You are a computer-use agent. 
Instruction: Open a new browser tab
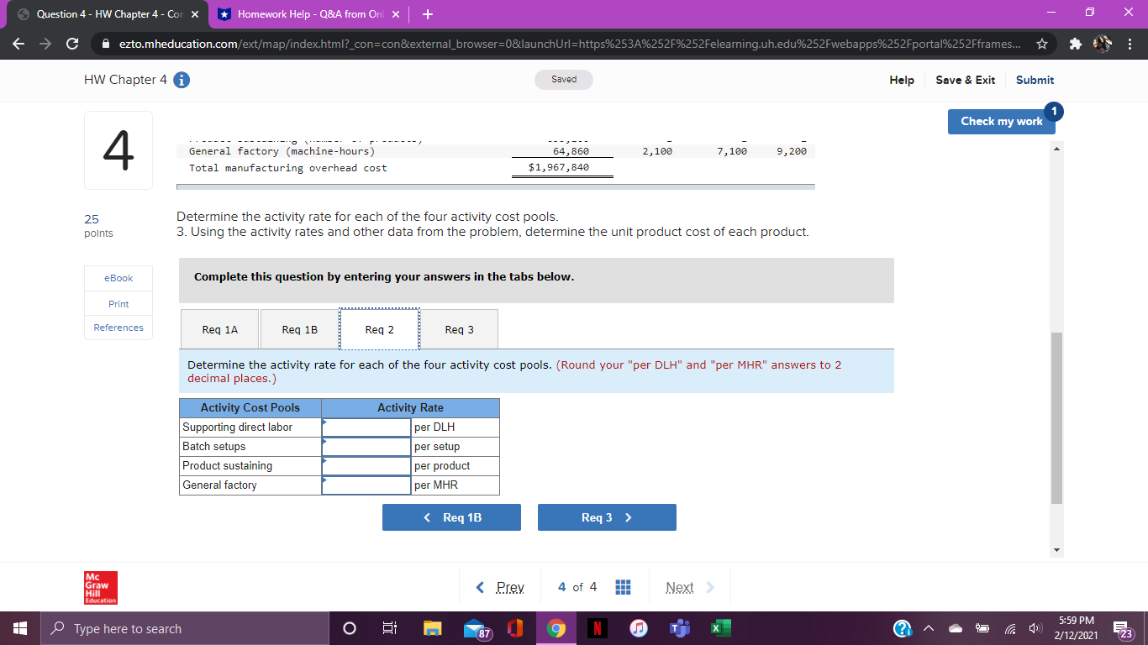428,14
